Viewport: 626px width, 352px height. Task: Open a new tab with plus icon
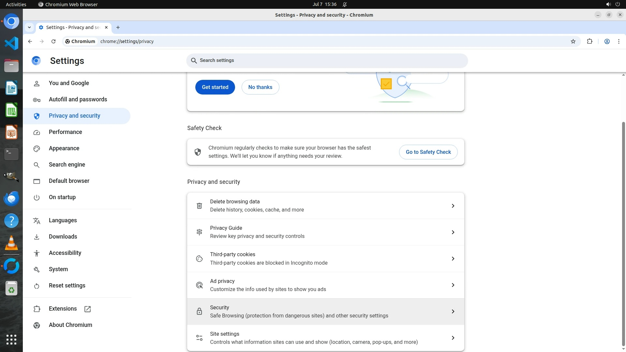(x=118, y=27)
